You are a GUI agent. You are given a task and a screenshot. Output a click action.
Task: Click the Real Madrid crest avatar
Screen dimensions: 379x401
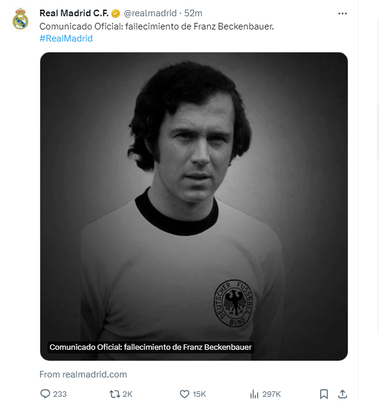[x=20, y=19]
